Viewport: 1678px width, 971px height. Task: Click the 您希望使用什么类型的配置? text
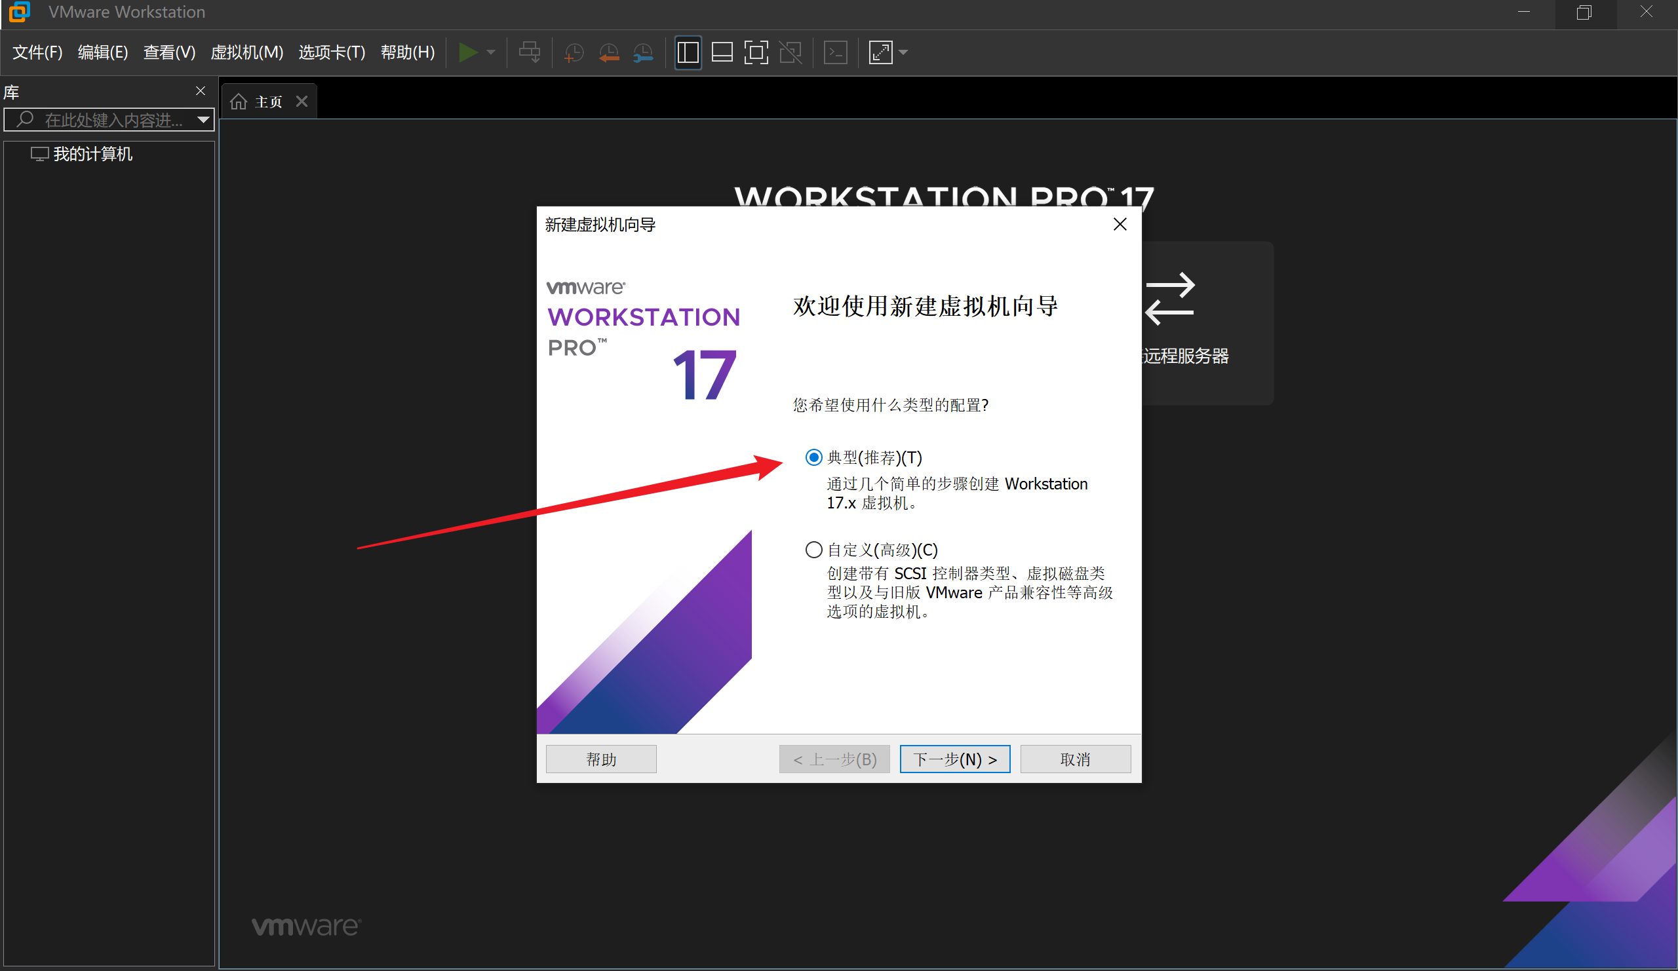(x=891, y=406)
